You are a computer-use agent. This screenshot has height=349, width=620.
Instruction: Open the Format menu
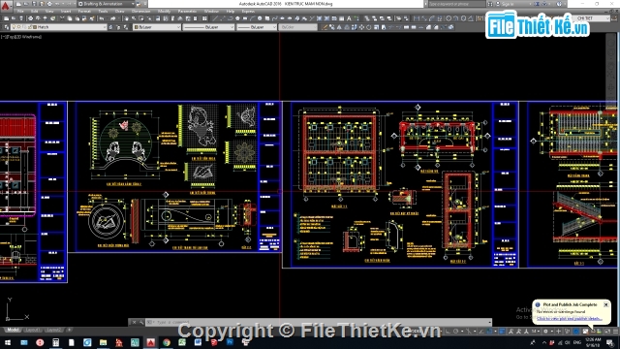(84, 12)
